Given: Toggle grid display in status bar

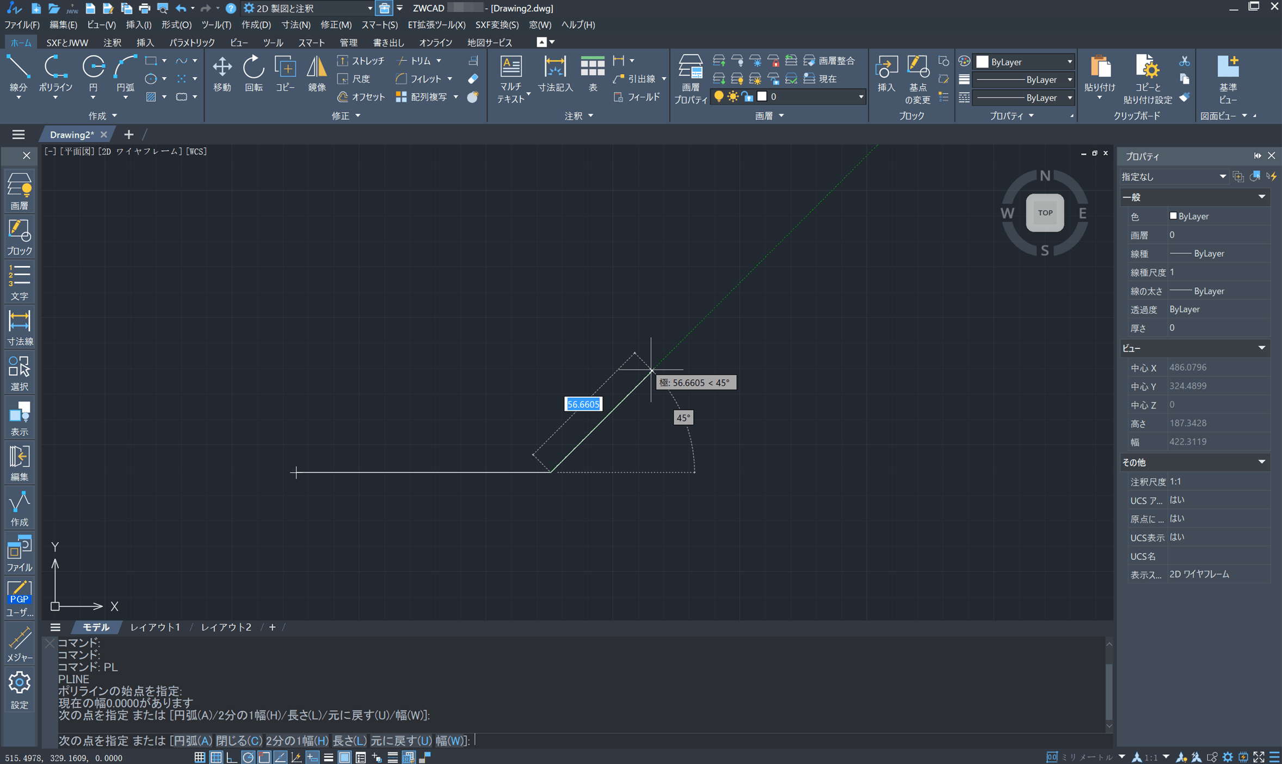Looking at the screenshot, I should coord(216,757).
